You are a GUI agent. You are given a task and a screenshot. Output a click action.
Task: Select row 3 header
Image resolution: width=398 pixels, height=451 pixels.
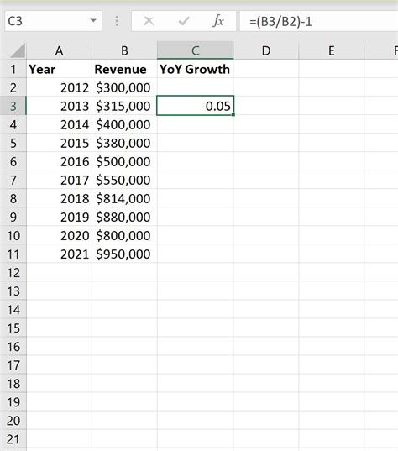pyautogui.click(x=13, y=106)
